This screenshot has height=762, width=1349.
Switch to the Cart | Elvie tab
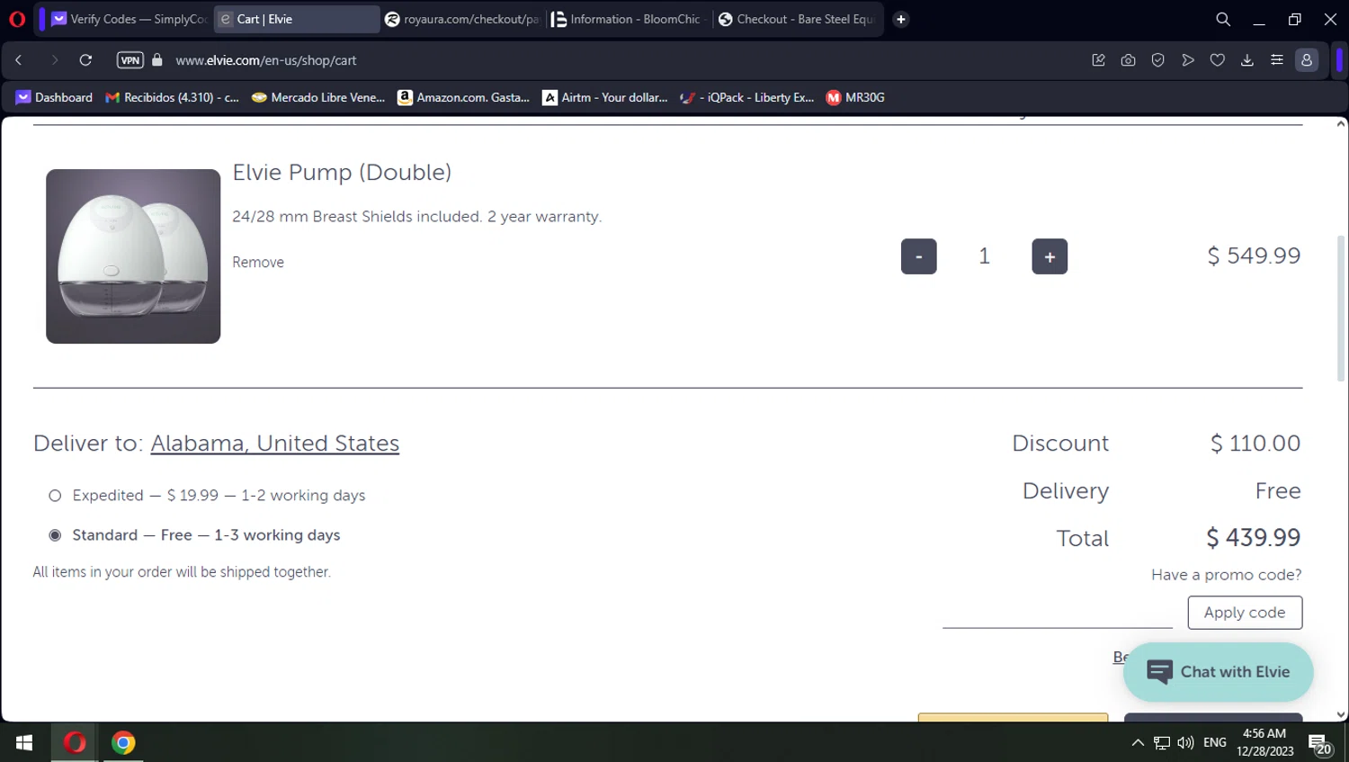pyautogui.click(x=297, y=19)
